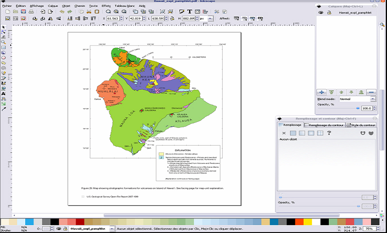Select the Zoom tool in toolbox
This screenshot has height=233, width=387.
coord(3,42)
